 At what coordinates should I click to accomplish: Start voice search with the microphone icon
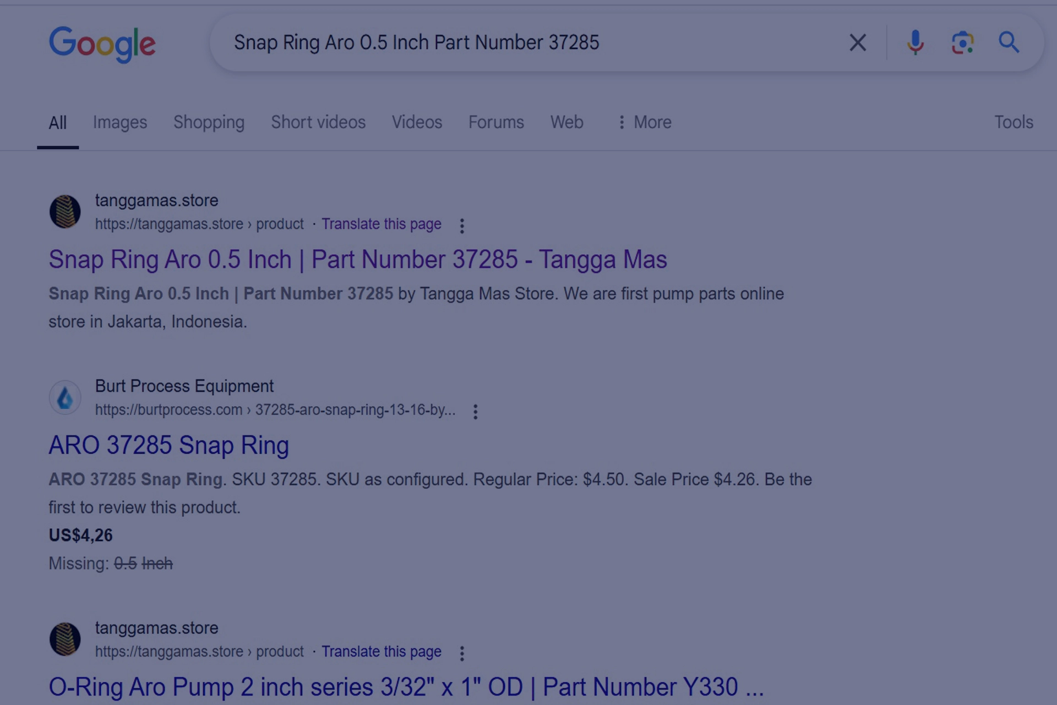915,42
